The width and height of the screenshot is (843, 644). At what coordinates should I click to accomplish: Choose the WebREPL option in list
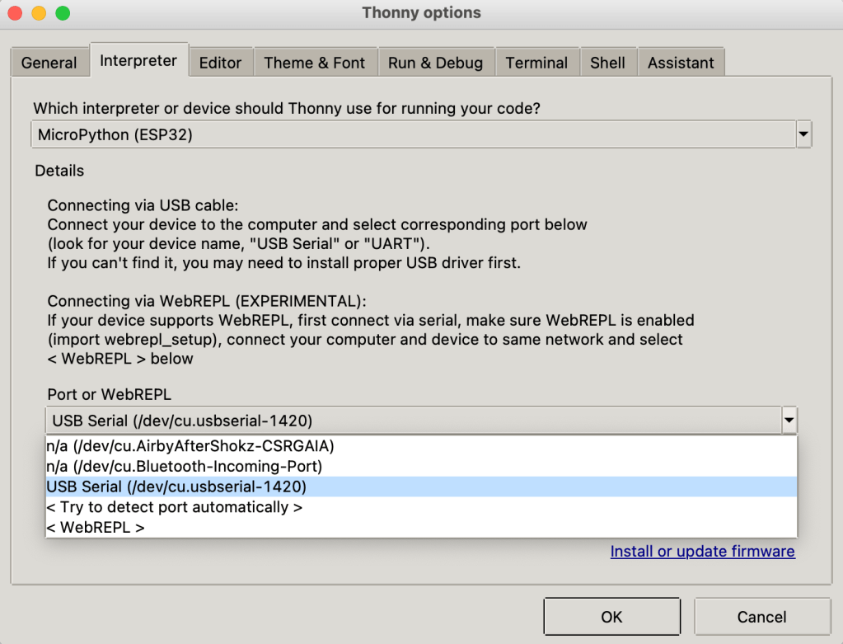tap(96, 528)
